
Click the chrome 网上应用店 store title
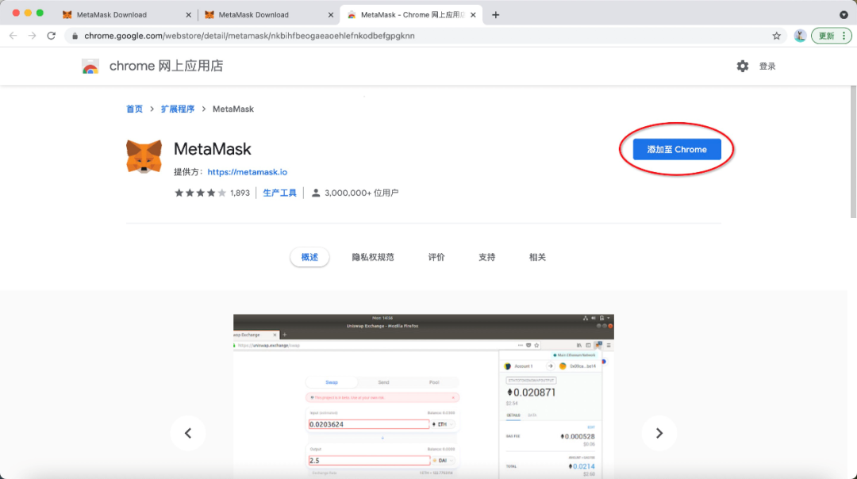point(166,66)
